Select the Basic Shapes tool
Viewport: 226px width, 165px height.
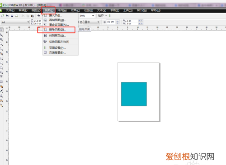pos(1,72)
